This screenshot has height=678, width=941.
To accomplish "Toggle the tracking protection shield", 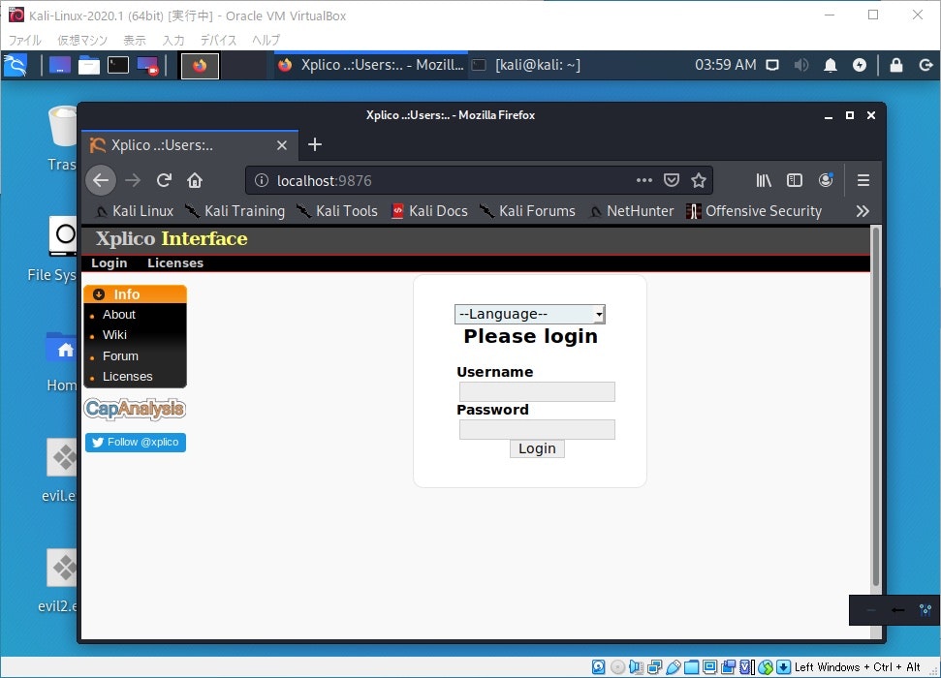I will click(x=672, y=180).
